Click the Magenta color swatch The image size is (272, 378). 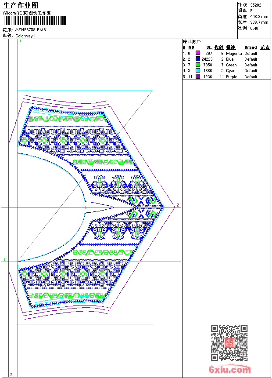[x=198, y=53]
